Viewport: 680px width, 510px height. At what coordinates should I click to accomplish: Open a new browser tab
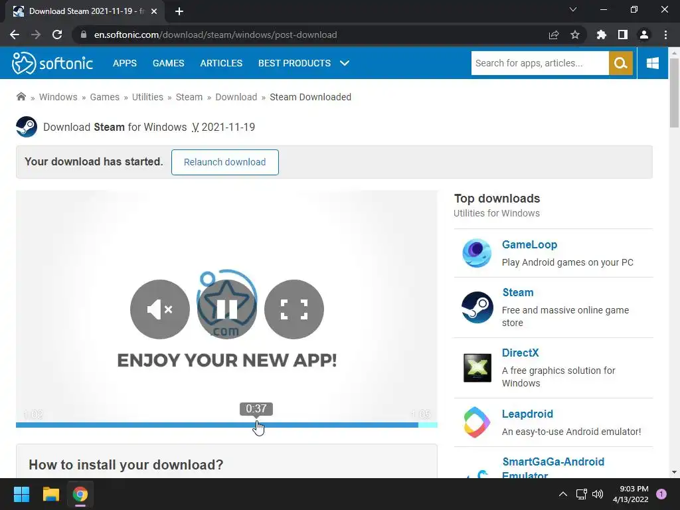click(x=179, y=11)
